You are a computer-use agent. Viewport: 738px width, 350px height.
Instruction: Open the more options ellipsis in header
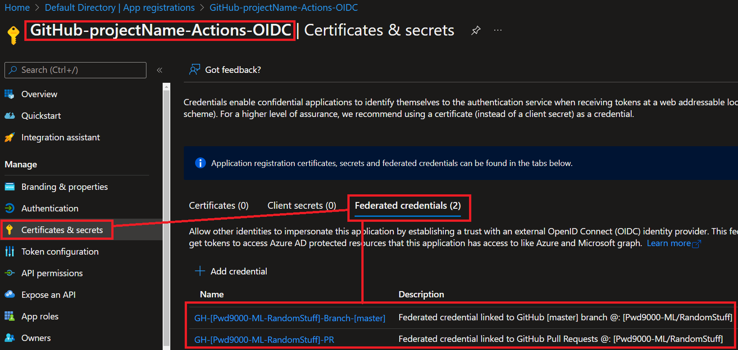coord(498,30)
